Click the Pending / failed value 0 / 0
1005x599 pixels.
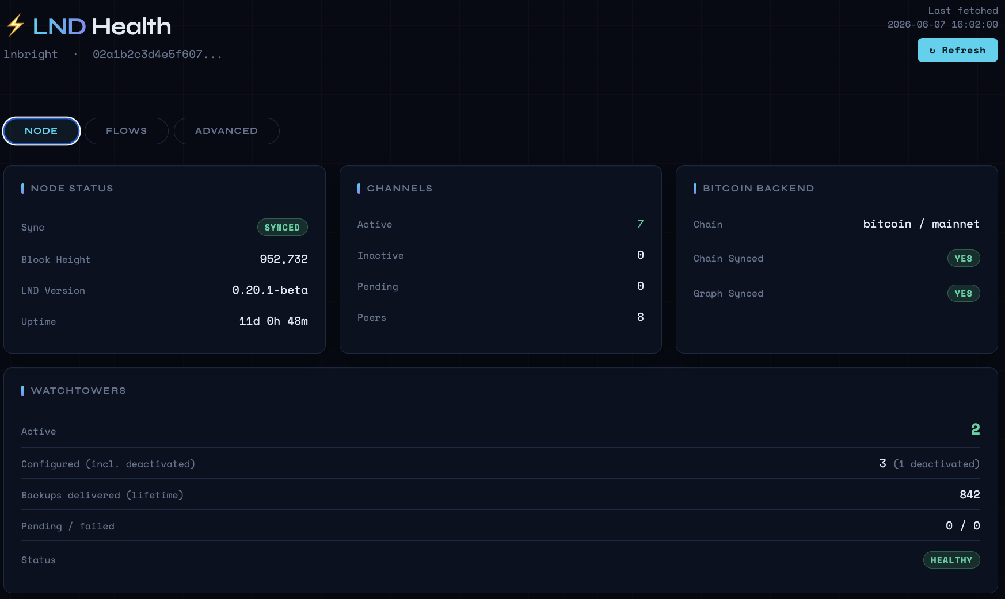point(962,525)
